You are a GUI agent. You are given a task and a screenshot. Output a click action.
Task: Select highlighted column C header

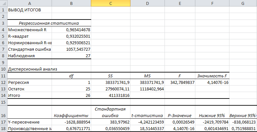(111, 3)
